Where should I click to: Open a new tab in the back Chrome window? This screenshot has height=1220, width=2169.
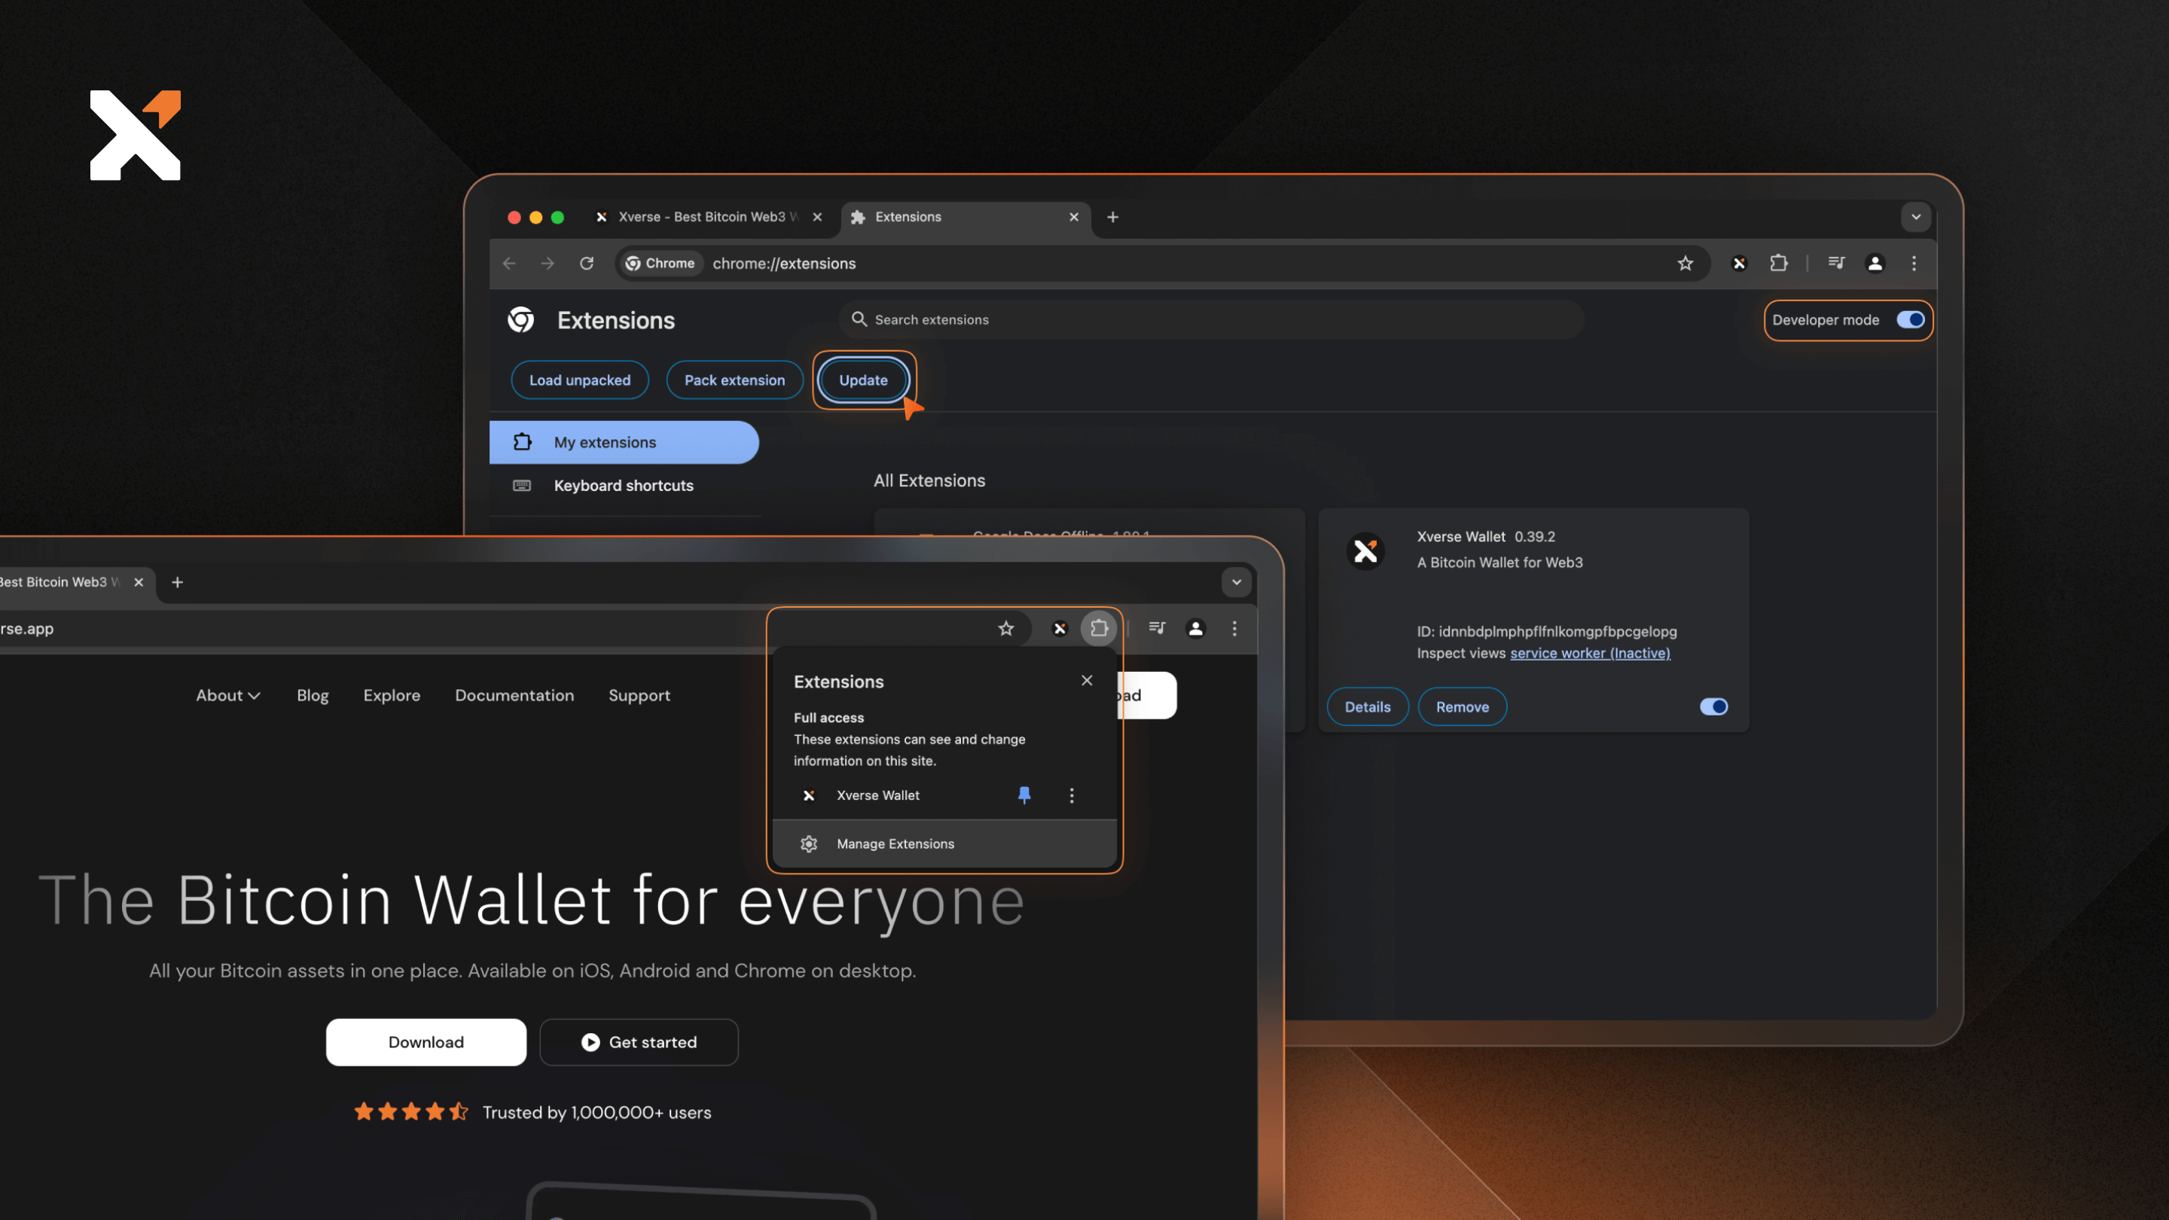pos(1112,217)
